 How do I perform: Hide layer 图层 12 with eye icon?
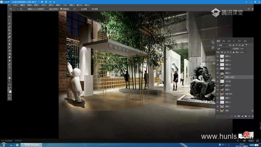click(217, 60)
